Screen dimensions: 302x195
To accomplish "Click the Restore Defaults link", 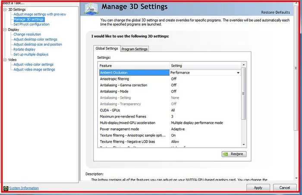I will pos(275,13).
